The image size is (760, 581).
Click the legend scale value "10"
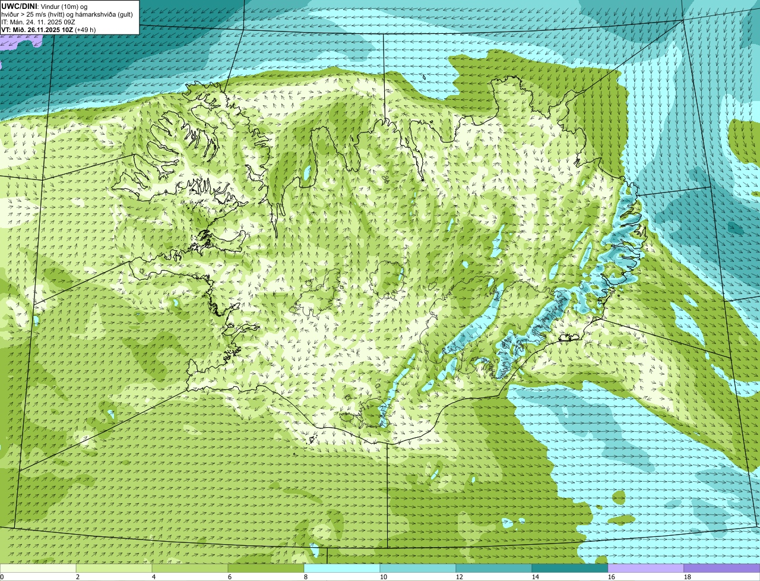(384, 577)
